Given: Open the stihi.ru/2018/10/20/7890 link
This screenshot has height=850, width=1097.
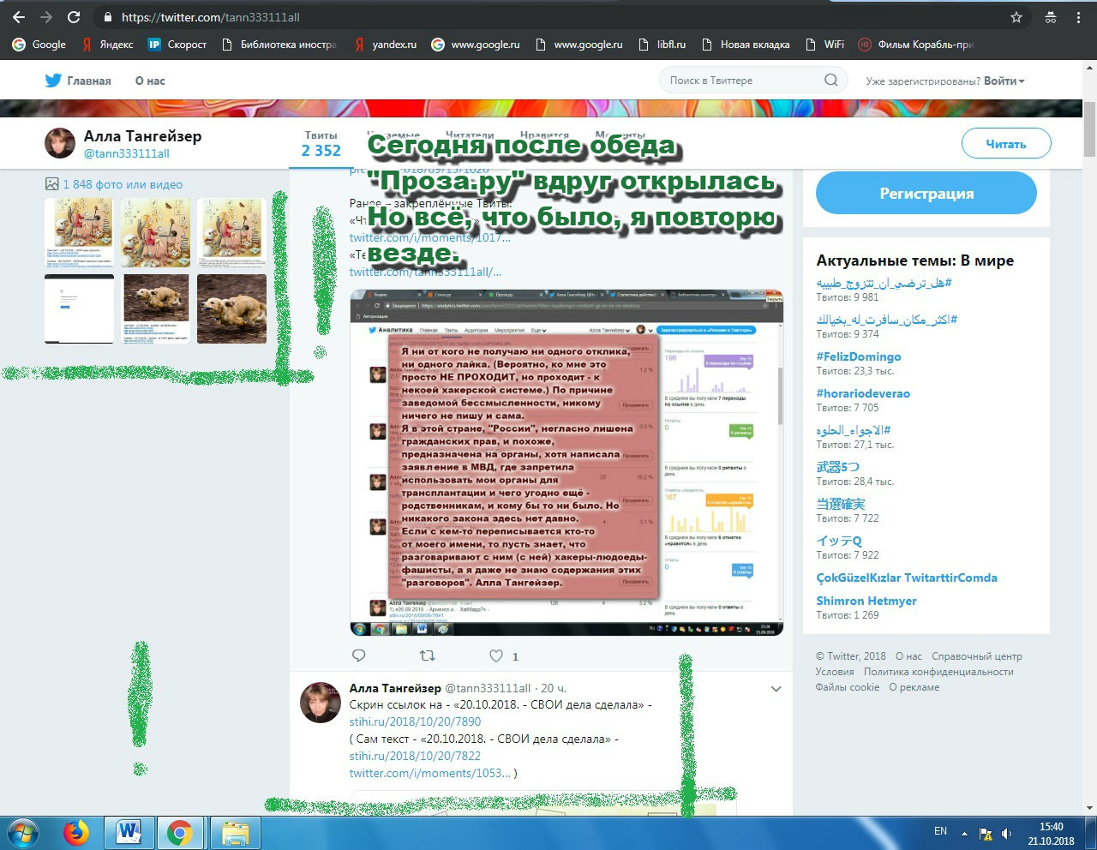Looking at the screenshot, I should point(416,721).
